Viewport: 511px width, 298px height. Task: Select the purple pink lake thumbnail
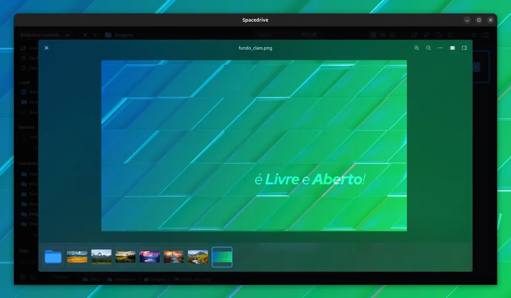150,257
